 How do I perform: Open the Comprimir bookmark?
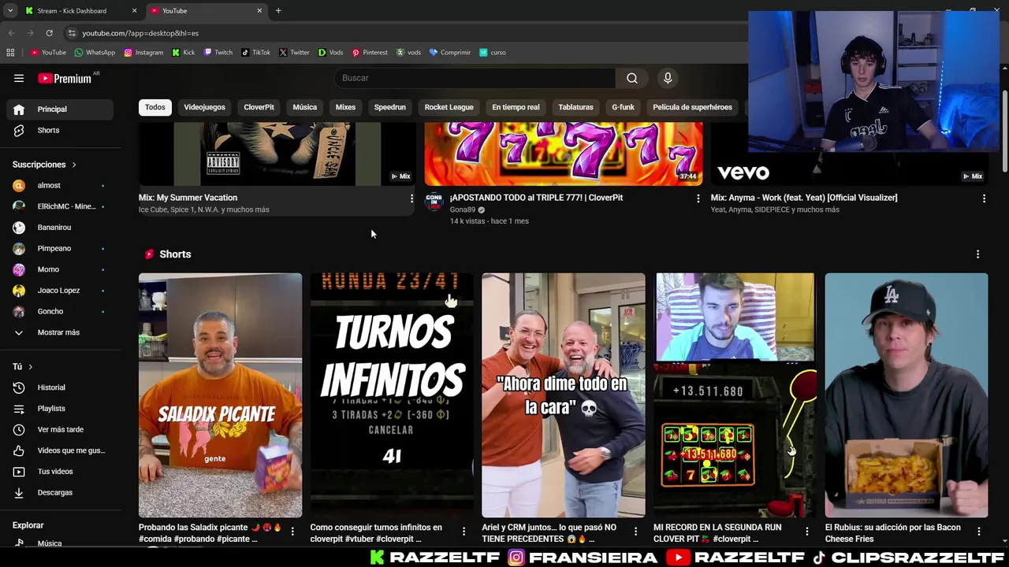450,53
